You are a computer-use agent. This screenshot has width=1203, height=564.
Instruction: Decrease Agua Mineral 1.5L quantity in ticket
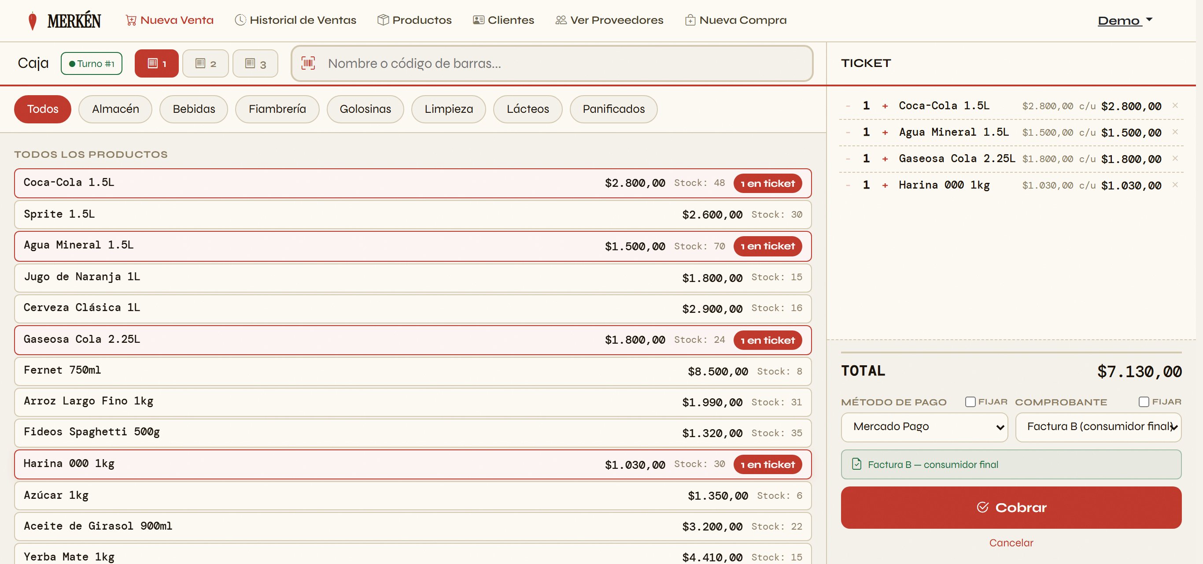click(848, 132)
